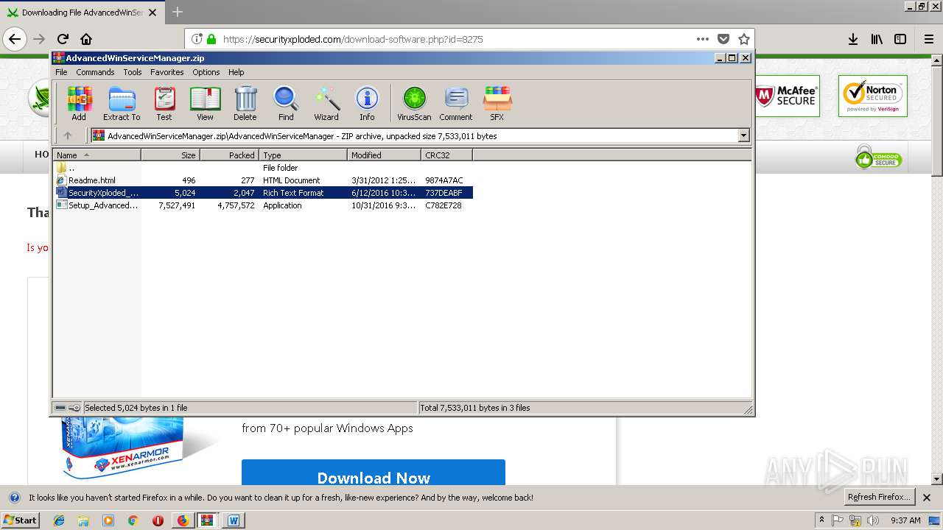943x530 pixels.
Task: Open the Tools menu
Action: 133,72
